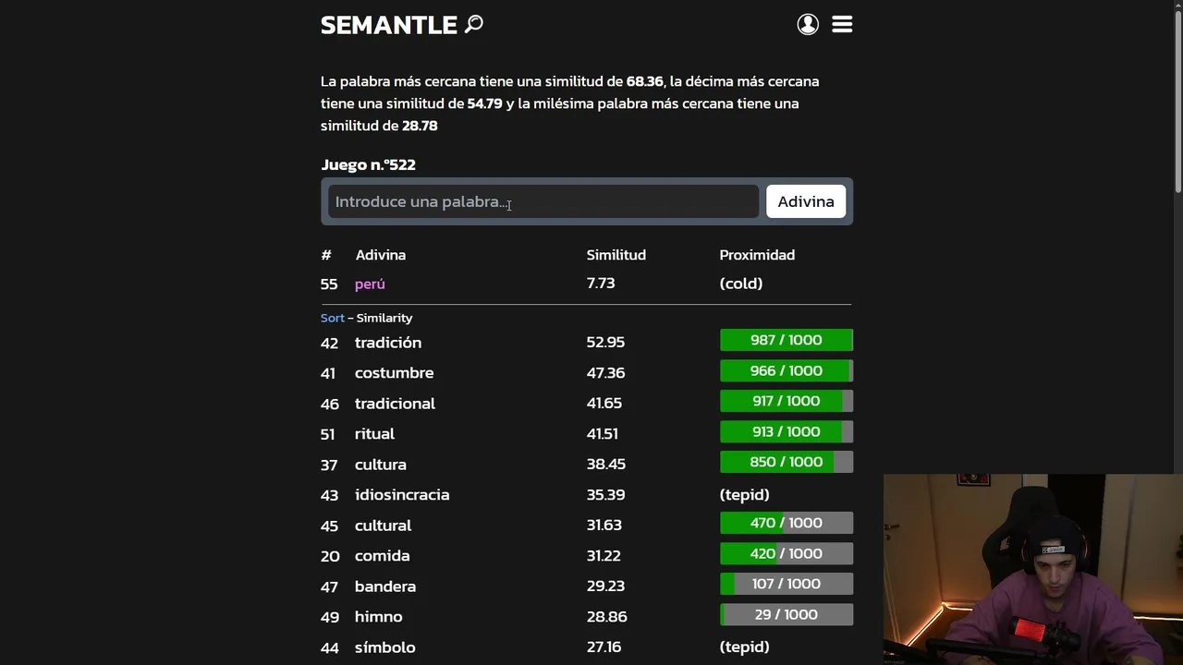Focus the 'Introduce una palabra' input field
The image size is (1183, 665).
click(x=543, y=201)
